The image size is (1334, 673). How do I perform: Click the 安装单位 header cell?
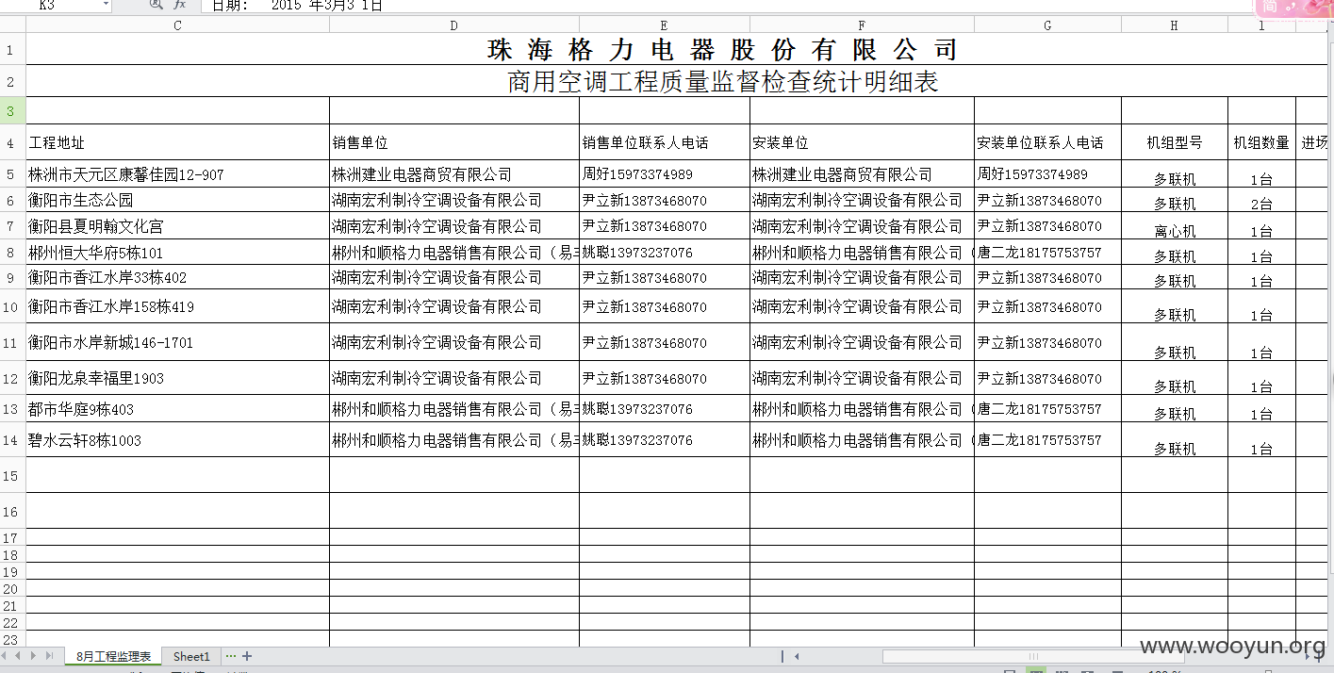point(862,142)
